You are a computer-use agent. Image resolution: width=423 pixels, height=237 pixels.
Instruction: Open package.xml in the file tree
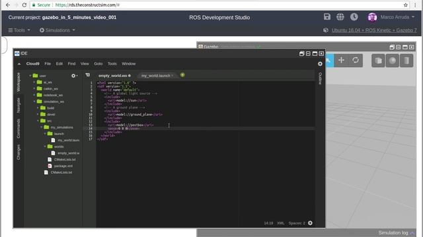pos(63,166)
